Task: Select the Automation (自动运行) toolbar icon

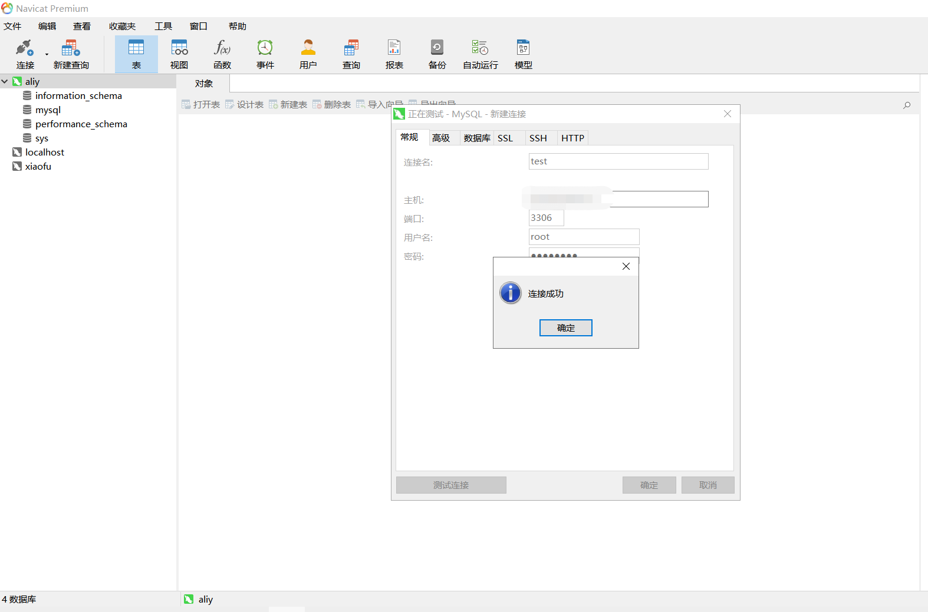Action: coord(481,54)
